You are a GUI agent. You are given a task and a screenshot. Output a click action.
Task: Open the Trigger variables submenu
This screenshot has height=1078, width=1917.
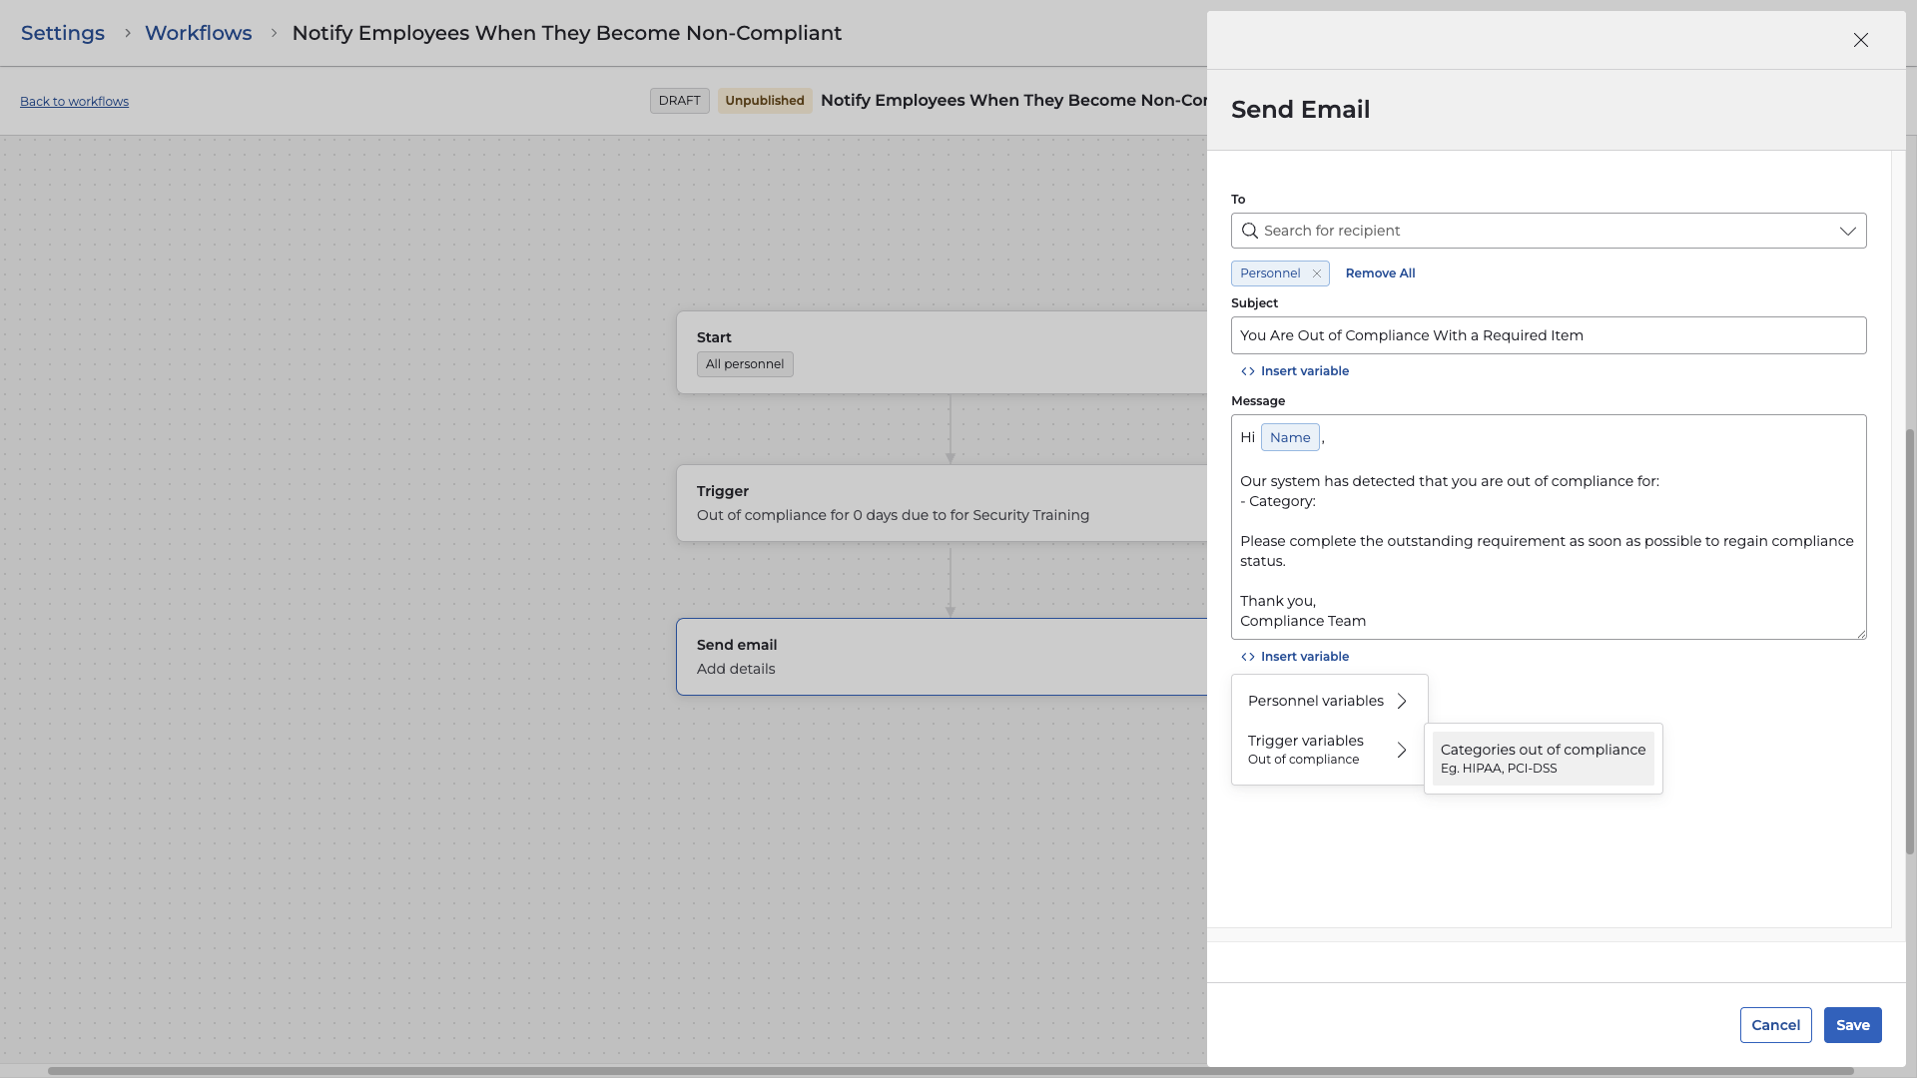tap(1328, 749)
